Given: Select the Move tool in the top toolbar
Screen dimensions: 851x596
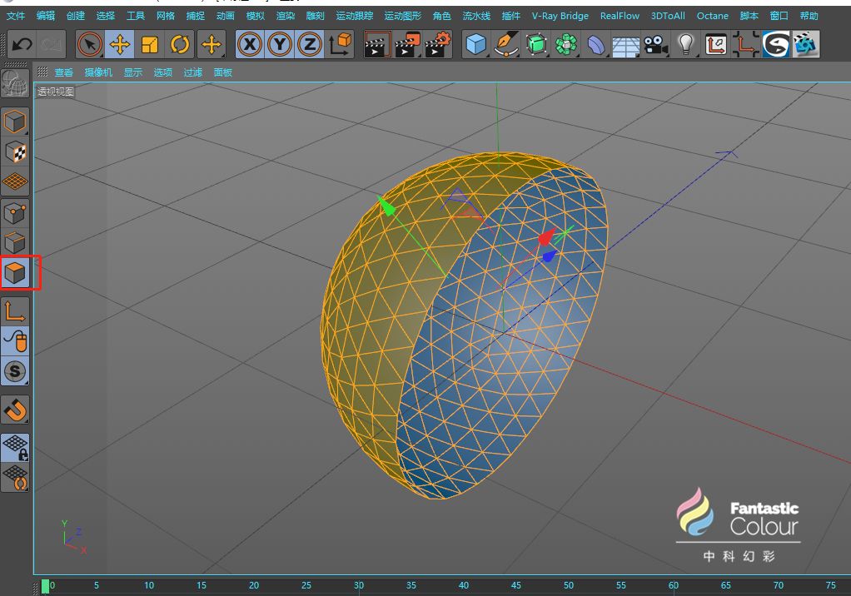Looking at the screenshot, I should (x=120, y=44).
